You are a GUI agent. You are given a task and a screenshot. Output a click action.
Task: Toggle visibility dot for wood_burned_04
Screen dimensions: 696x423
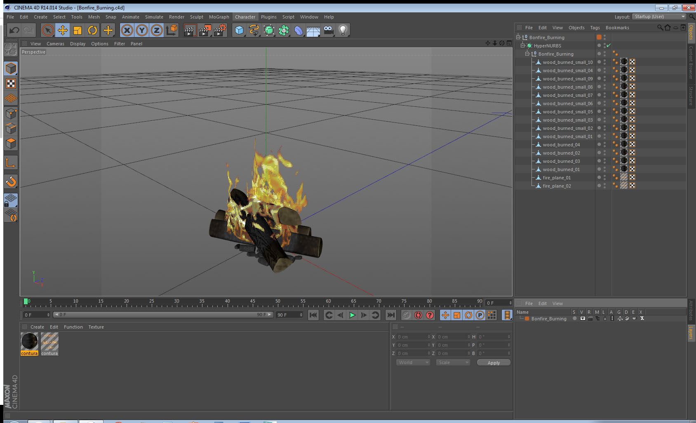click(x=599, y=144)
